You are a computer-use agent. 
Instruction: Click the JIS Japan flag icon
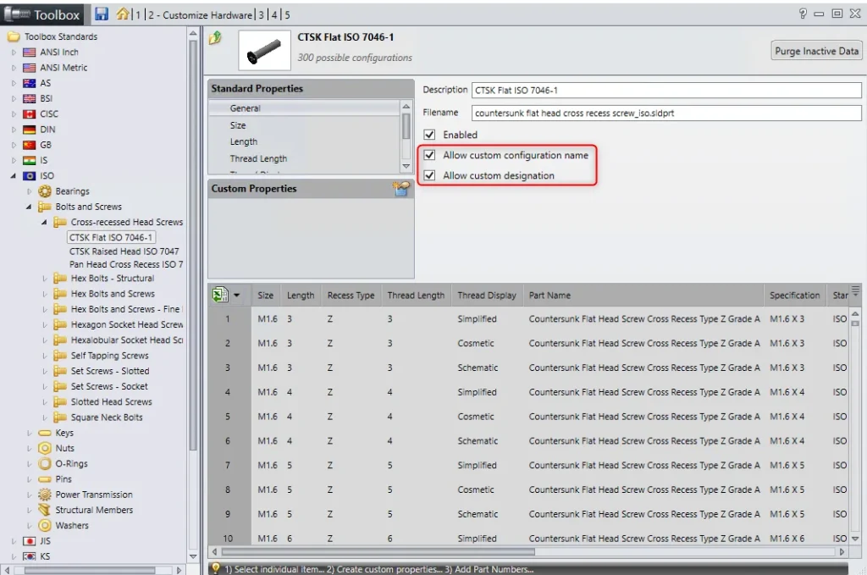pyautogui.click(x=30, y=541)
